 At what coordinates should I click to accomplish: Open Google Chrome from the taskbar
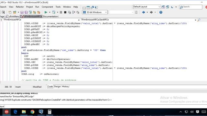(32, 112)
